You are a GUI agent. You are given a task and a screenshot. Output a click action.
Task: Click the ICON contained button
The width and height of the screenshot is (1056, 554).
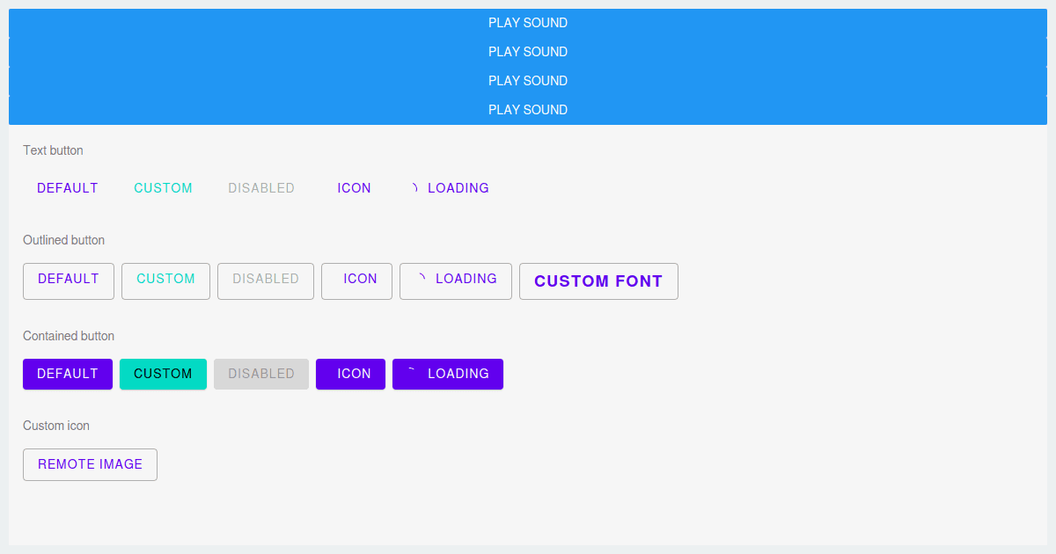click(350, 374)
